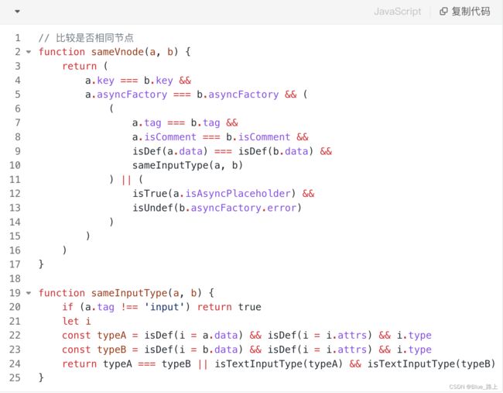Click i.type at end of line 23
The image size is (503, 393).
[x=414, y=350]
